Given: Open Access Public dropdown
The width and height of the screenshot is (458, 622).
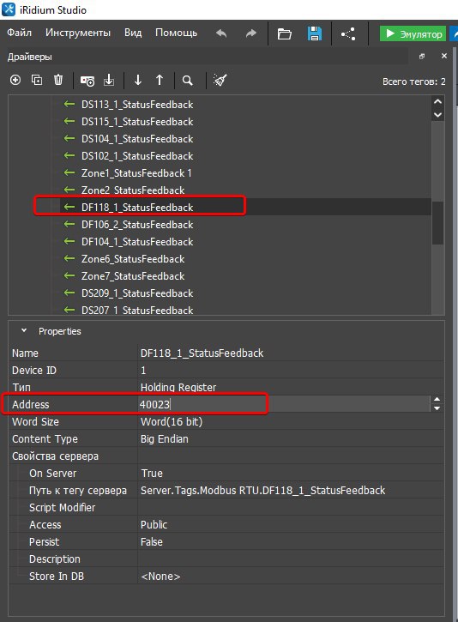Looking at the screenshot, I should (291, 525).
